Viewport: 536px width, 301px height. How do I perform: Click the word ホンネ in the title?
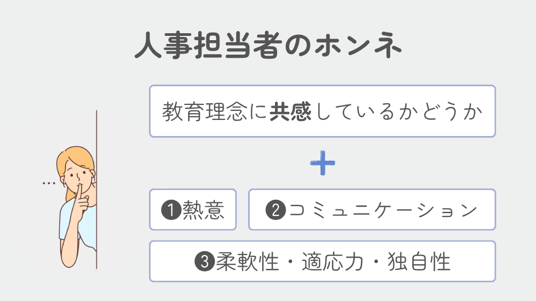coord(358,44)
